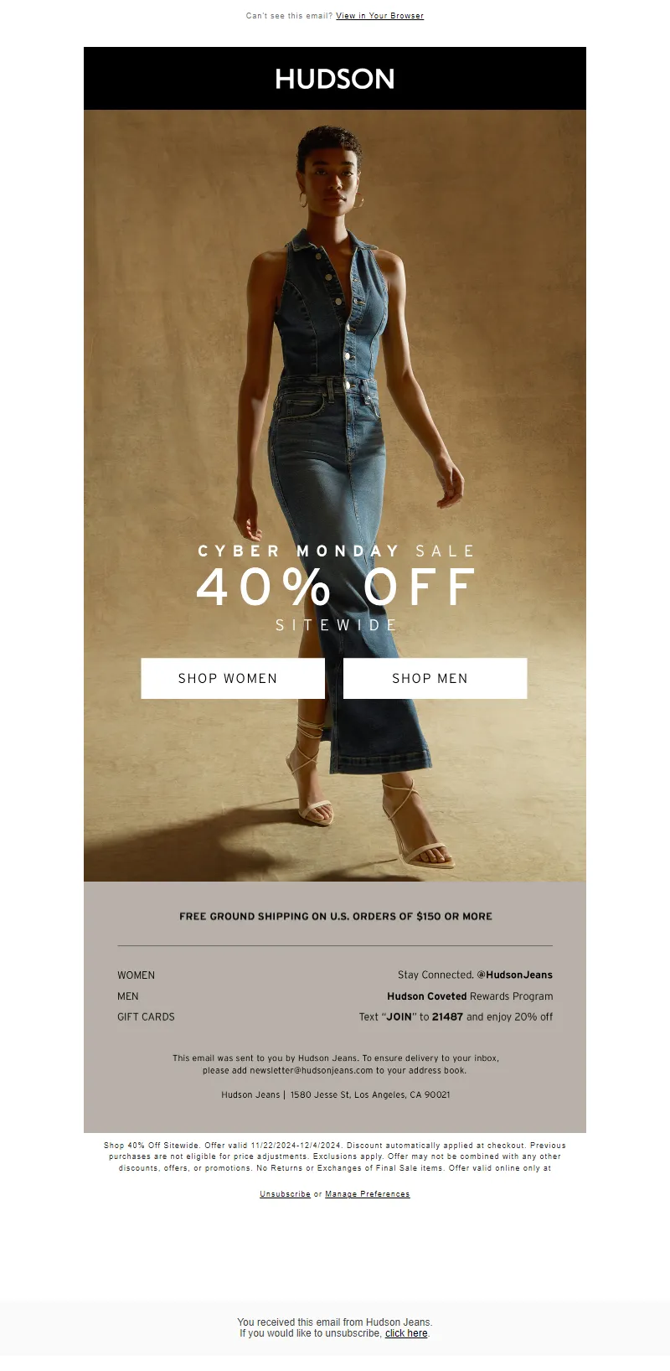Click the Unsubscribe link
670x1371 pixels.
tap(285, 1194)
